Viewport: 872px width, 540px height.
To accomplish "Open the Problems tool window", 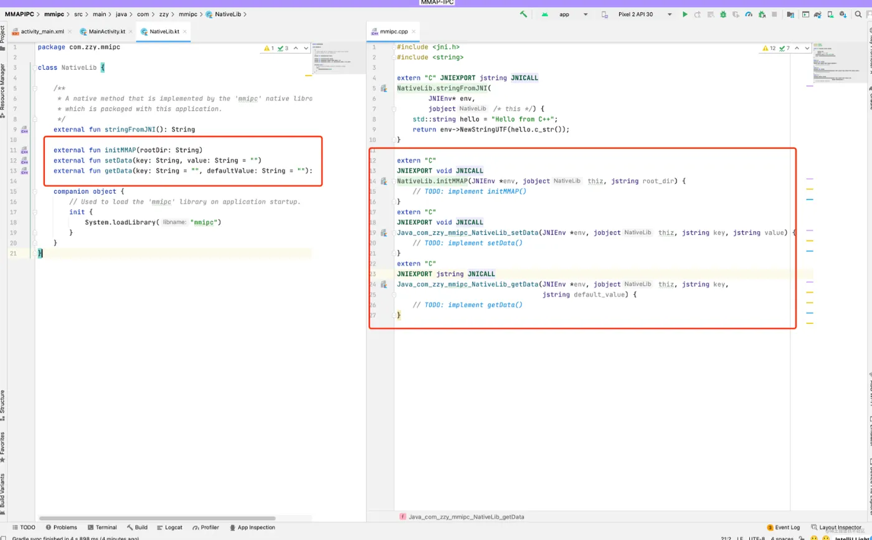I will tap(61, 527).
